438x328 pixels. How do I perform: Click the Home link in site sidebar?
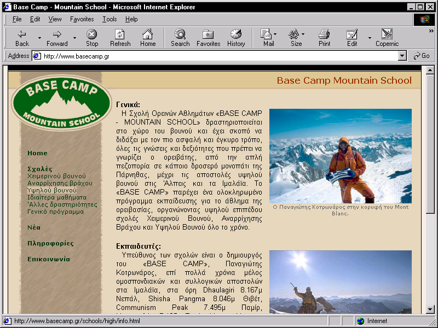[37, 153]
